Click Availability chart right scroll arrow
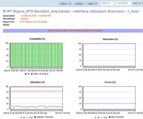The height and width of the screenshot is (119, 143). [62, 68]
